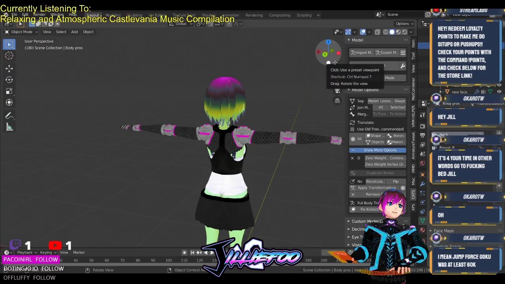This screenshot has width=505, height=284.
Task: Open timeline Playback dropdown
Action: coord(26,252)
